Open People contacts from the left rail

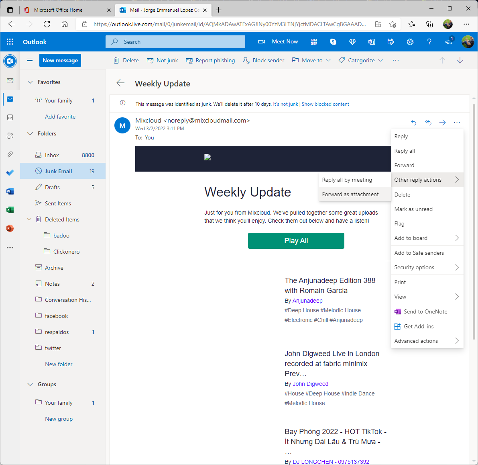(x=10, y=136)
